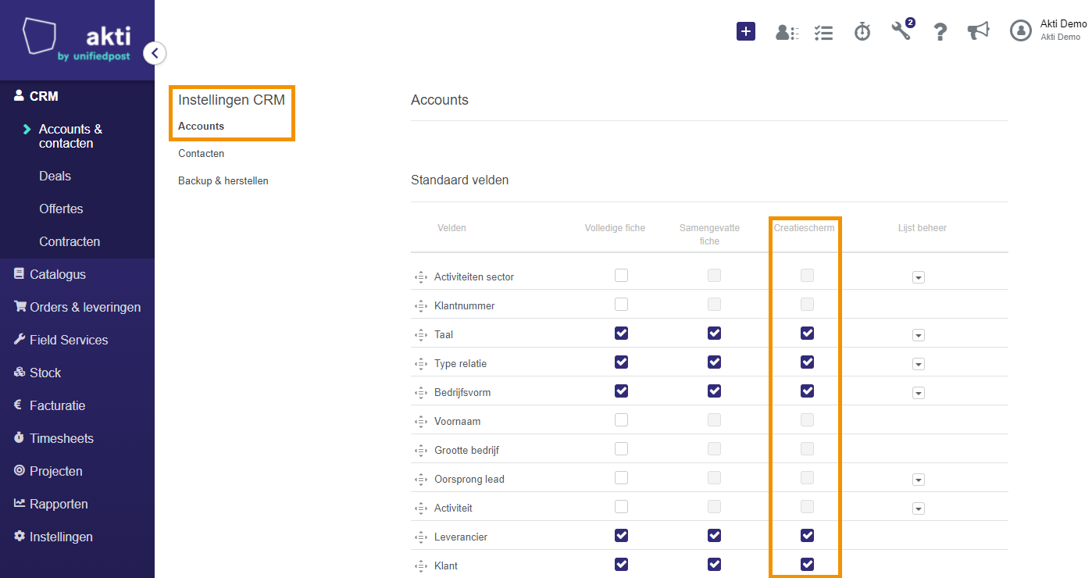This screenshot has width=1092, height=578.
Task: Open Lijst beheer dropdown for Oorsprong lead
Action: (919, 480)
